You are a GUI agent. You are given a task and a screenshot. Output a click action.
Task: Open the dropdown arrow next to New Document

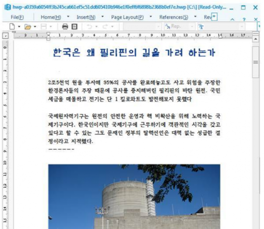tap(19, 27)
